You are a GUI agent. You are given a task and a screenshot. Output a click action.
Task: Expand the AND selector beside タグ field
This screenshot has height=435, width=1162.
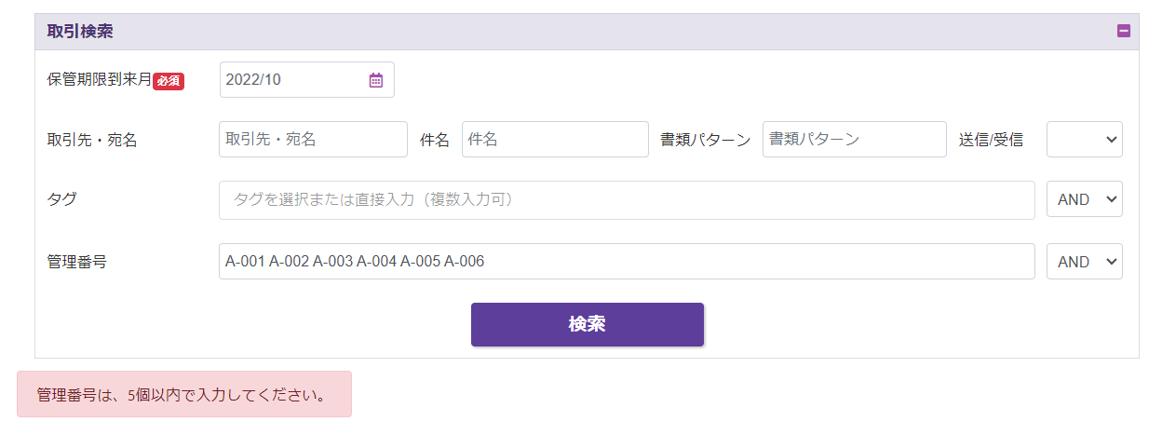click(1084, 199)
